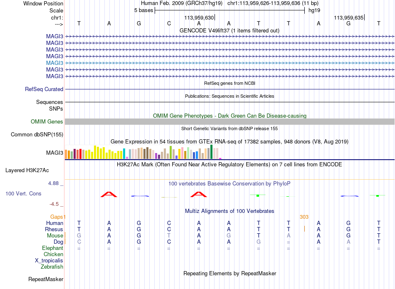Click the MAGI3 label beside the GTEx bar chart
This screenshot has height=289, width=395.
[x=54, y=153]
